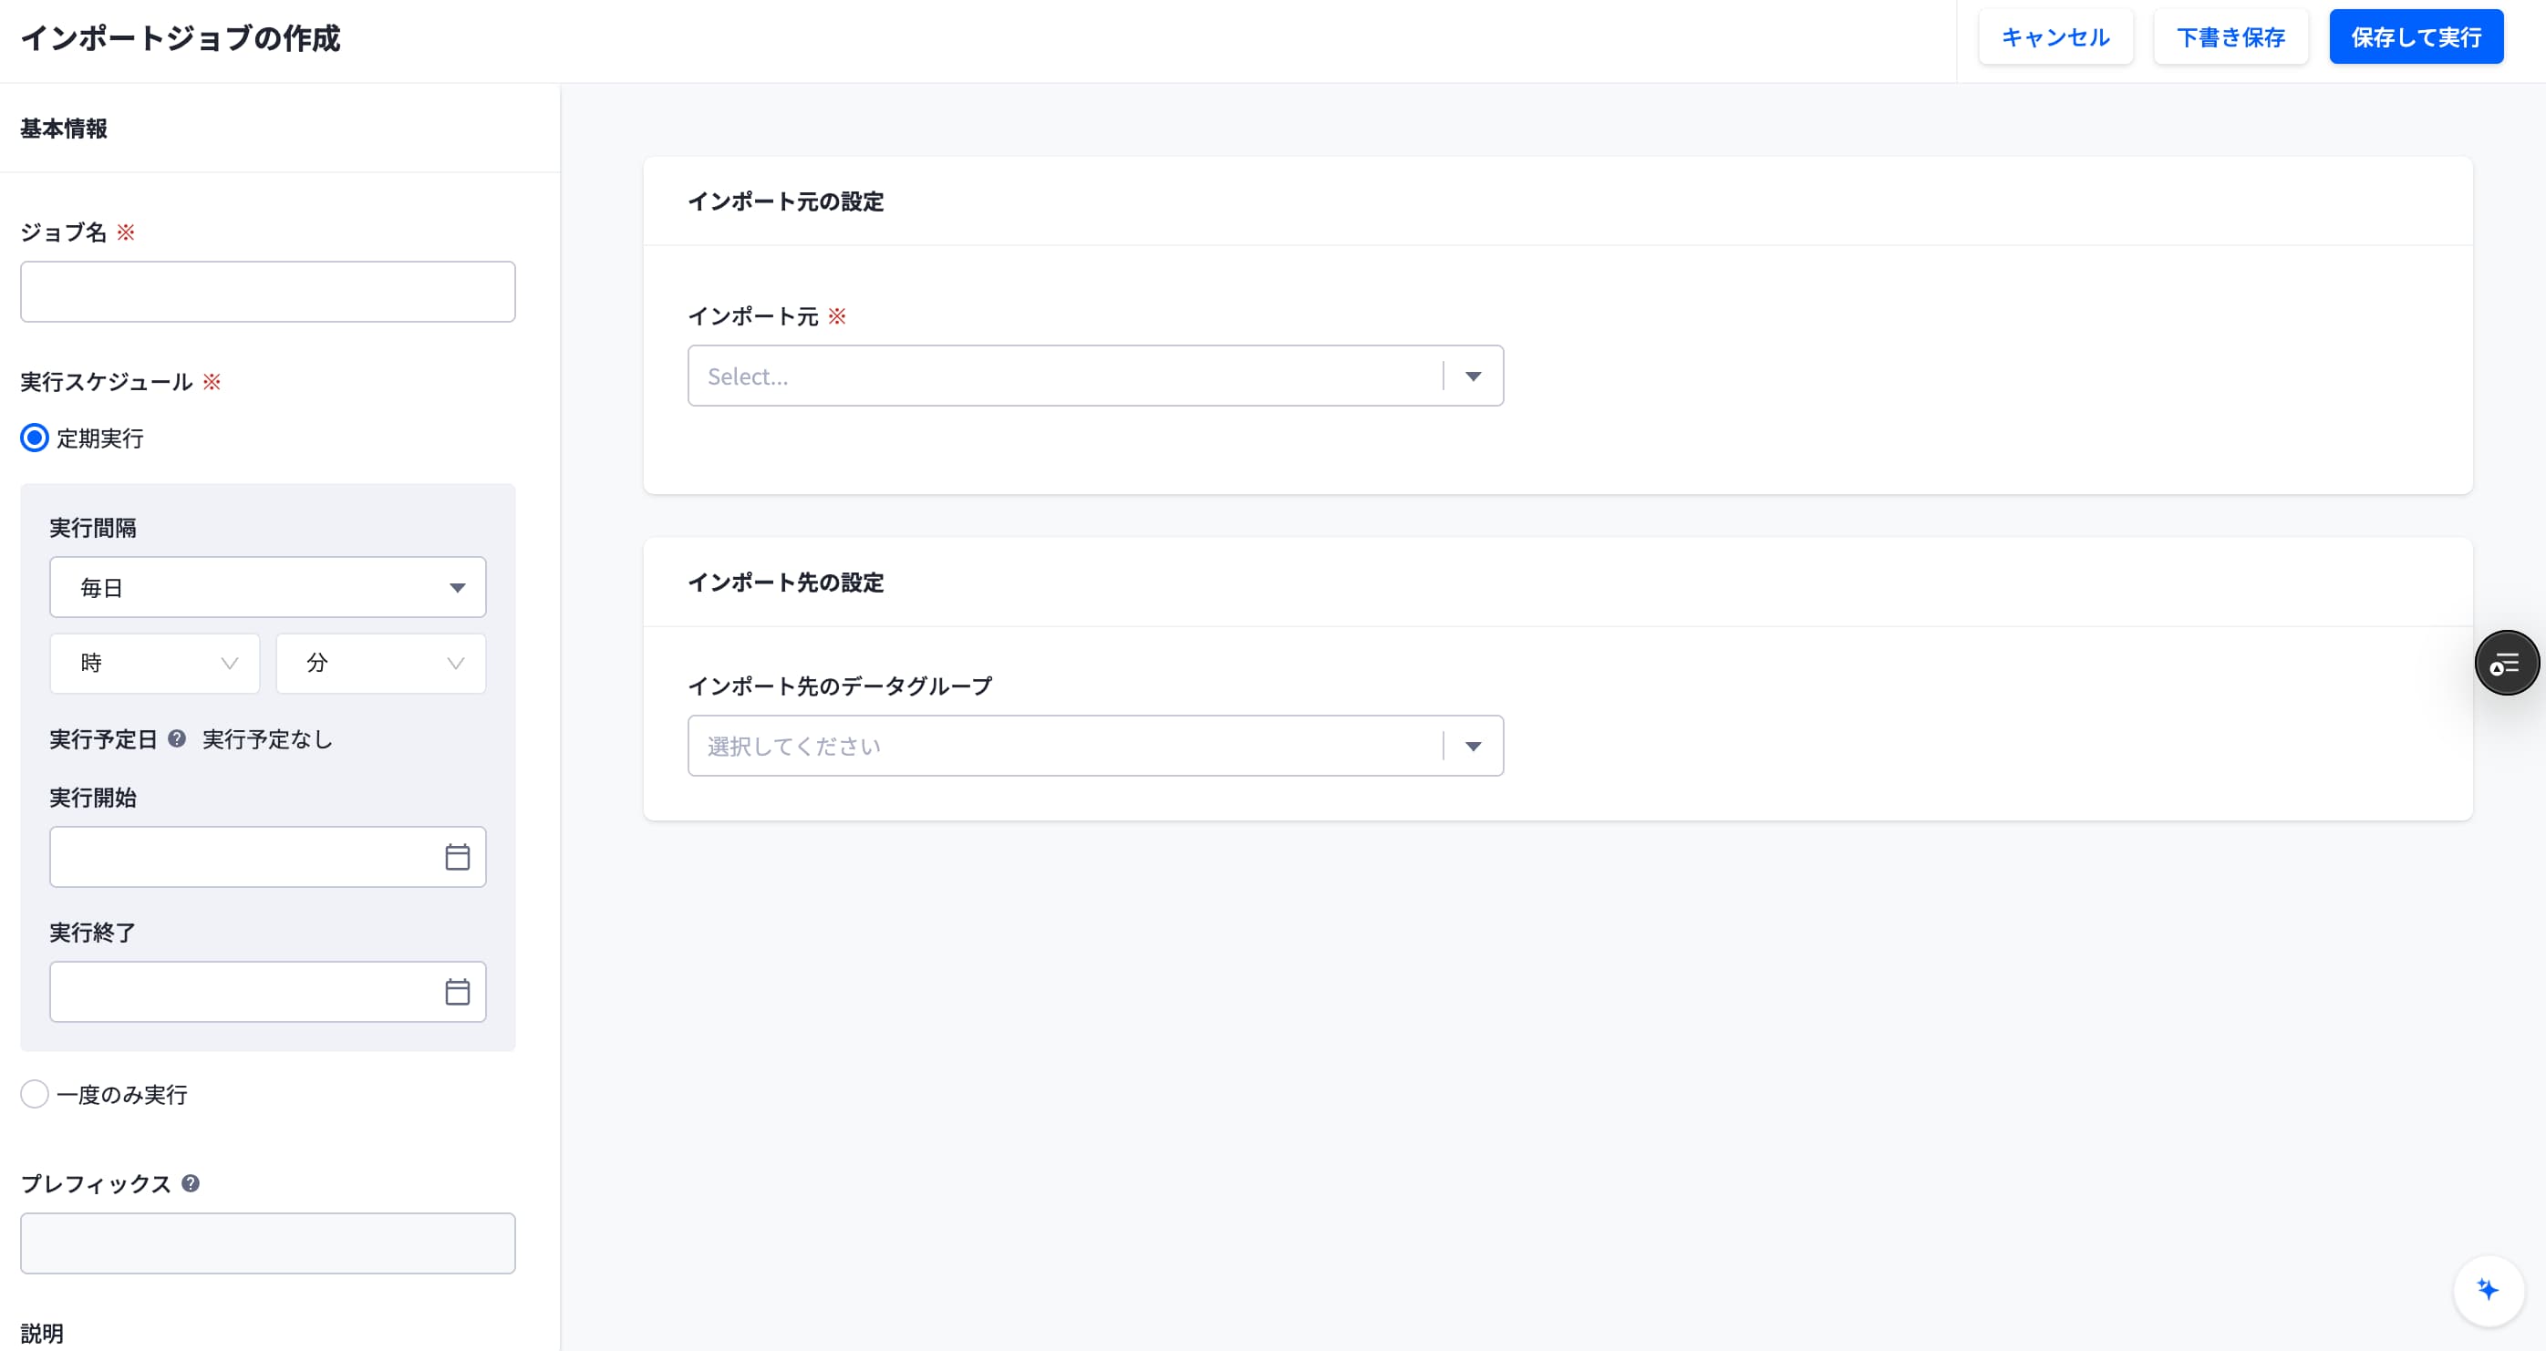
Task: Open the 時 hour dropdown
Action: tap(155, 663)
